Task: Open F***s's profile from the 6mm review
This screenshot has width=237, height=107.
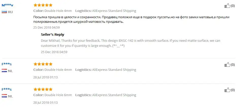Action: pos(7,89)
